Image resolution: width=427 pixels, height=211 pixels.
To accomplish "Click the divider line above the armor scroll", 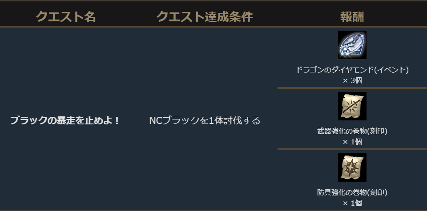I will [352, 149].
